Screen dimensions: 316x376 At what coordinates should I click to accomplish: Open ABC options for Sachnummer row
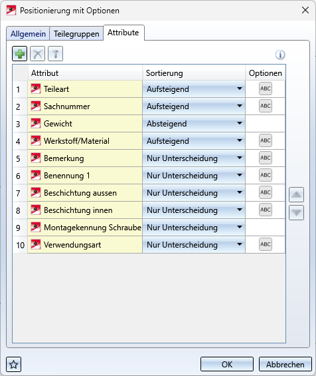point(266,106)
